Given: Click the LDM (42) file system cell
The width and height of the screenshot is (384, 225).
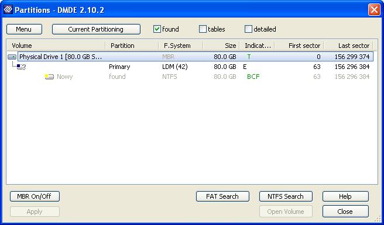Looking at the screenshot, I should tap(174, 67).
